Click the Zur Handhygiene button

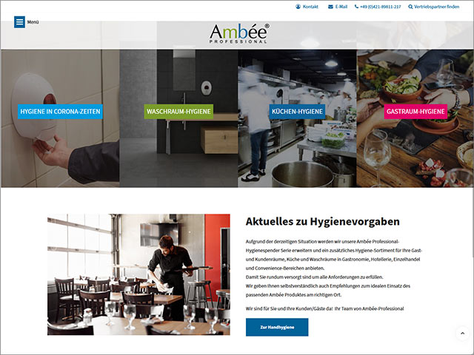277,327
